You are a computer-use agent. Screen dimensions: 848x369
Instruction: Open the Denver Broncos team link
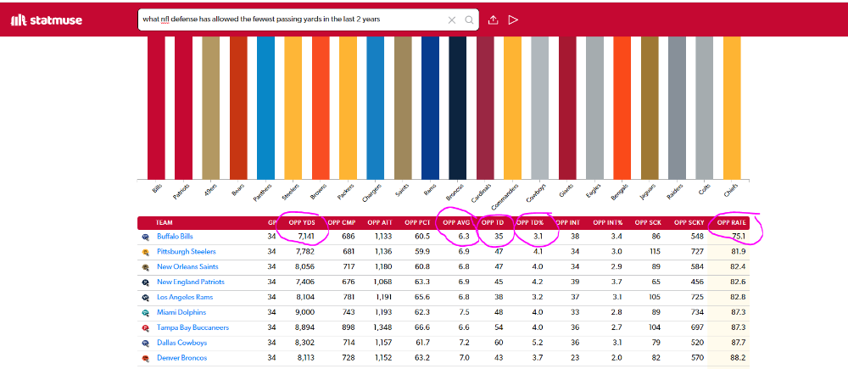click(181, 358)
